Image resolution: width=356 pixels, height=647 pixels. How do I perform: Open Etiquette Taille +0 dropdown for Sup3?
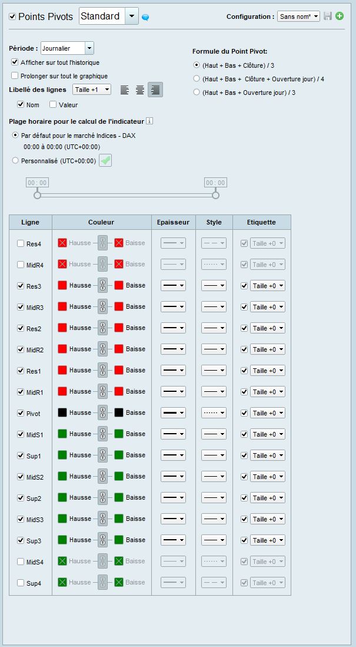click(x=267, y=540)
